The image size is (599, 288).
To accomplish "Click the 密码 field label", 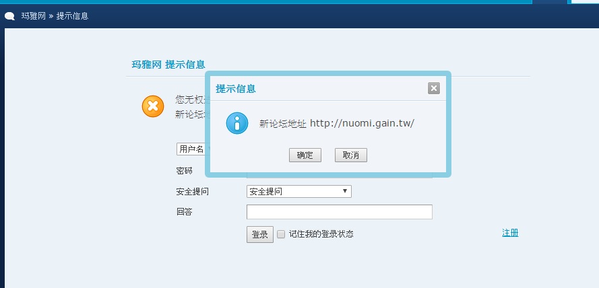I will tap(184, 171).
